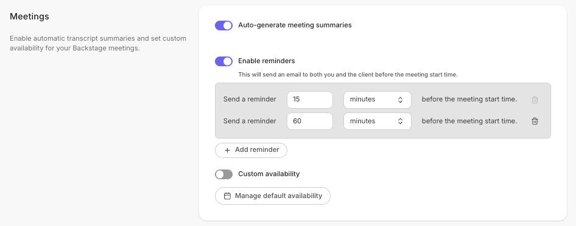The image size is (576, 226).
Task: Open Manage default availability
Action: 273,196
